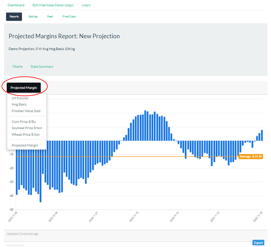
Task: Click the Projected Margins Report heading
Action: (x=64, y=36)
